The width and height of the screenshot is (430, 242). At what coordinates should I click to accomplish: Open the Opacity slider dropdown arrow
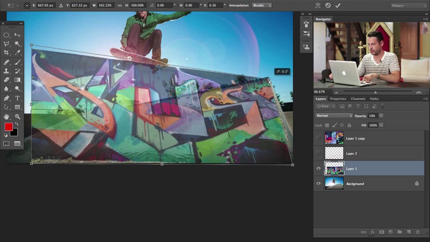click(x=381, y=116)
